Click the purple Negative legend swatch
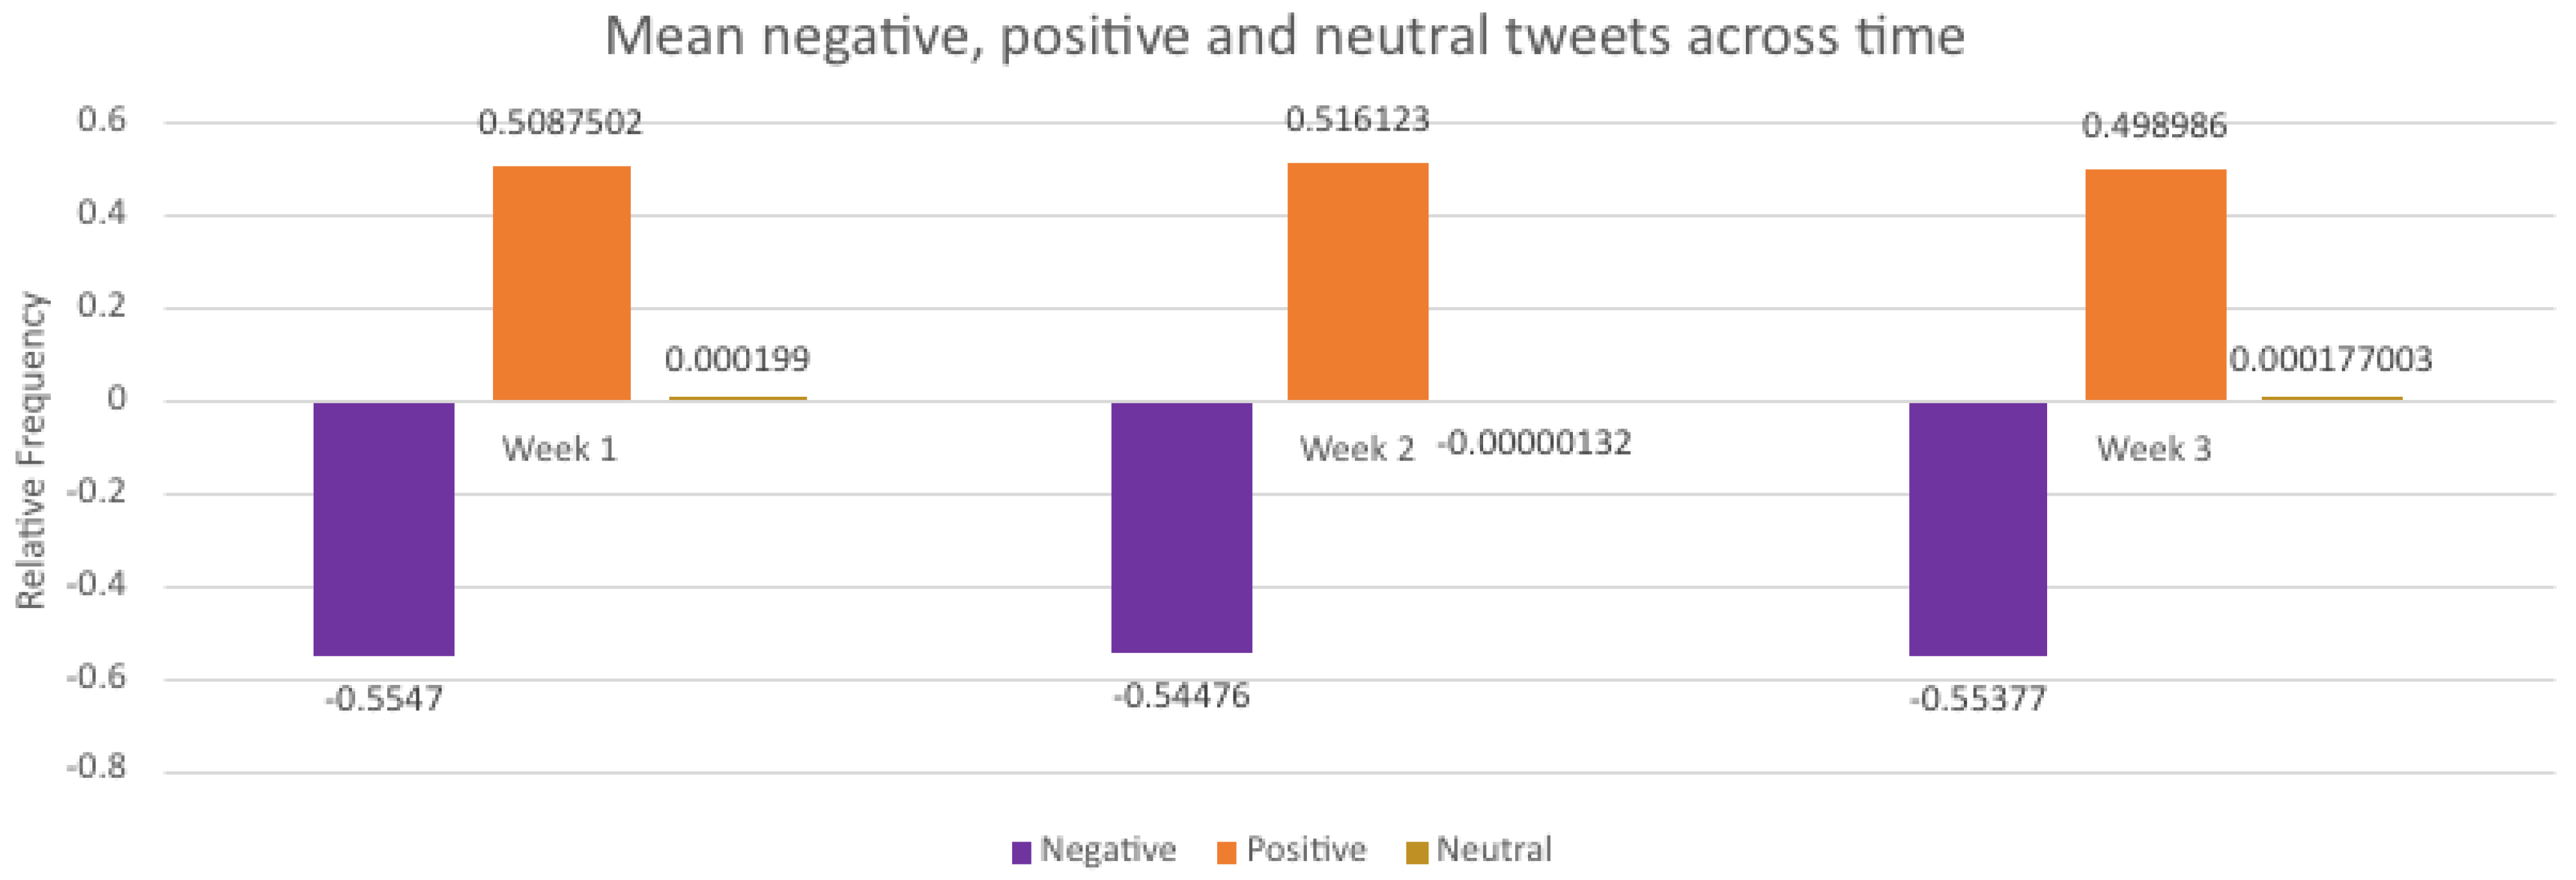 (1021, 852)
